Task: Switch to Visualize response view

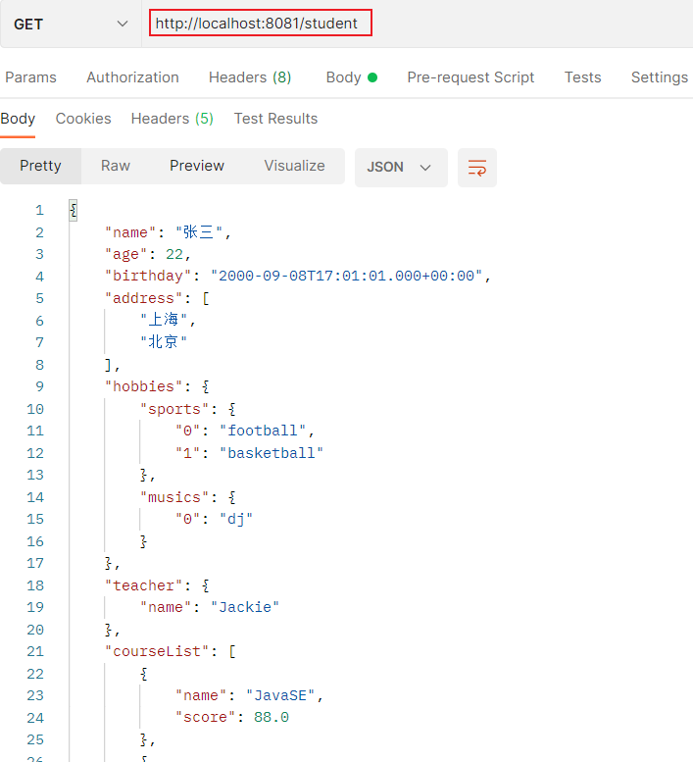Action: [294, 166]
